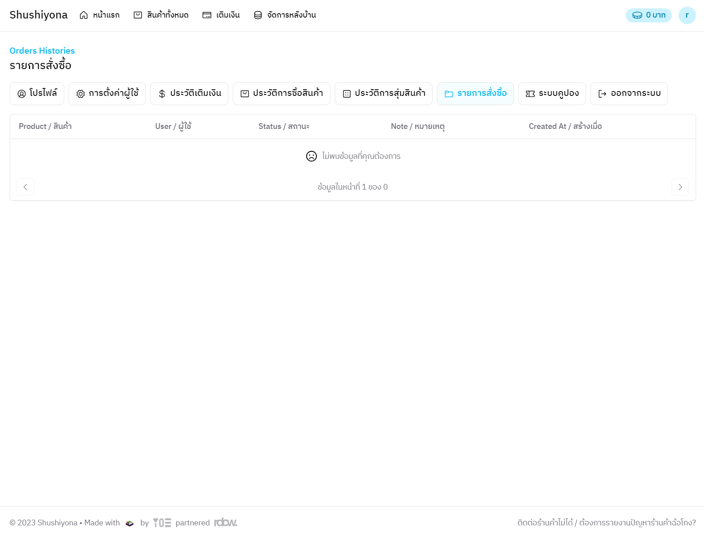The width and height of the screenshot is (704, 539).
Task: Open the โปรไฟล์ profile tab
Action: [x=37, y=94]
